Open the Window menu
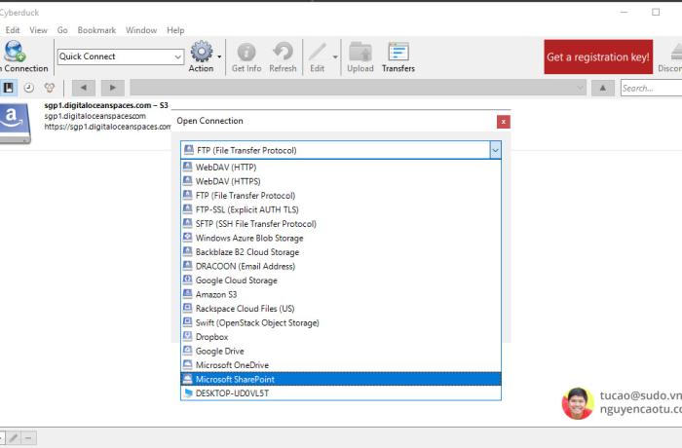This screenshot has height=448, width=682. 141,30
